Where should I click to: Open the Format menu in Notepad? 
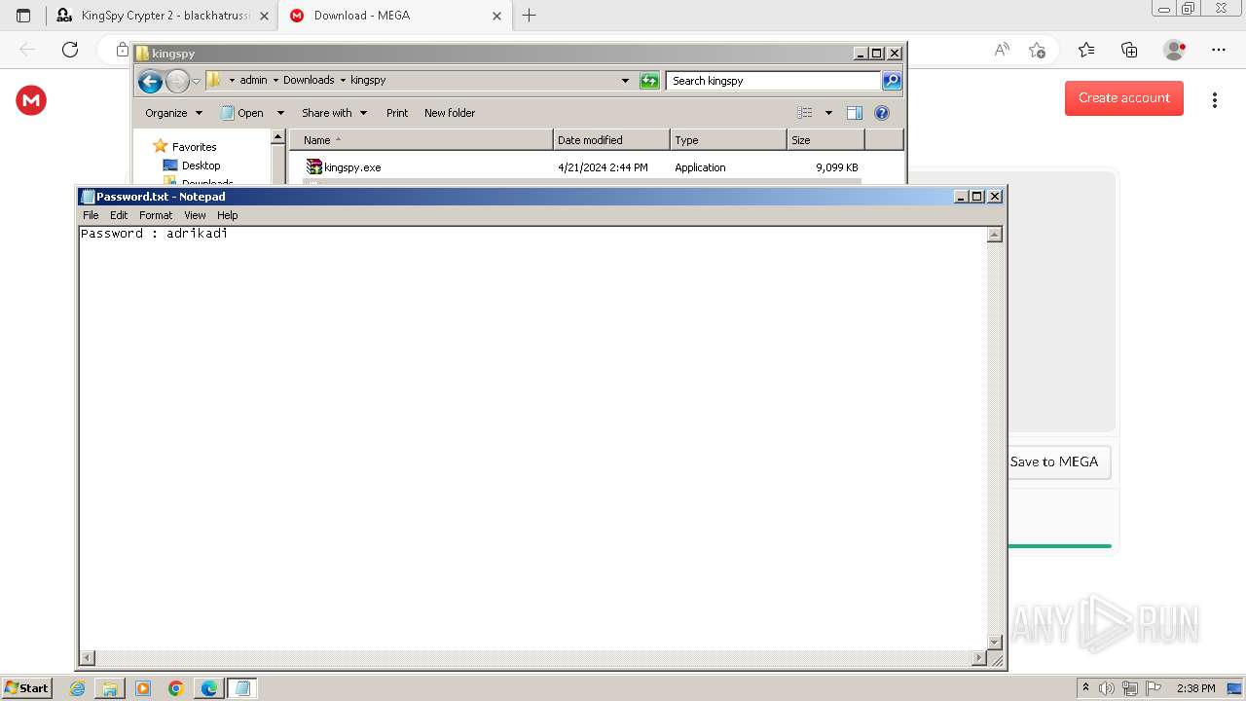pyautogui.click(x=156, y=215)
